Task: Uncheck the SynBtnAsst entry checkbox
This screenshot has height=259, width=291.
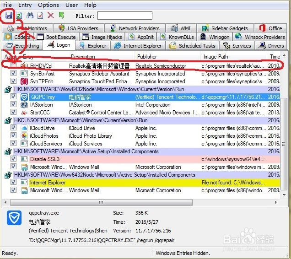Action: coord(13,73)
